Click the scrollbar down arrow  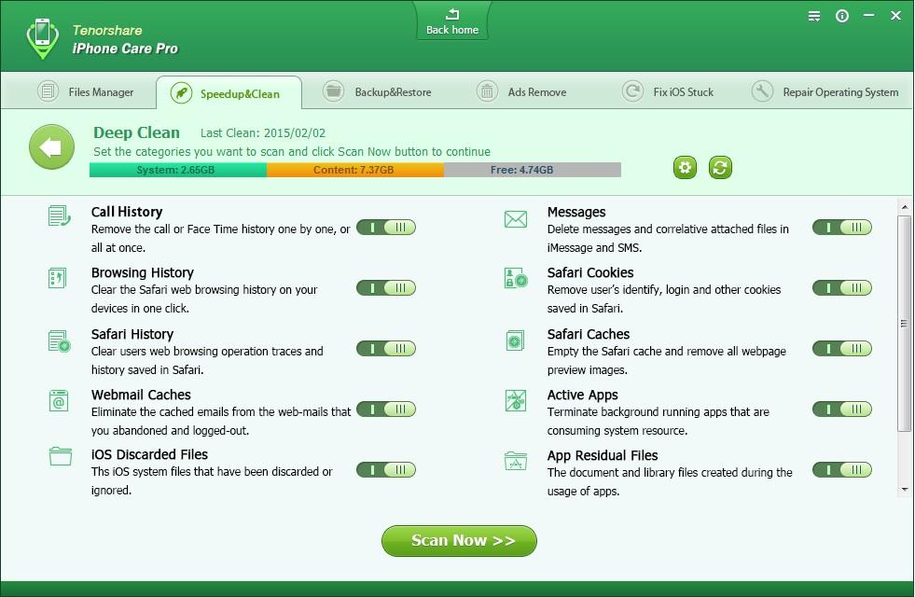tap(905, 490)
